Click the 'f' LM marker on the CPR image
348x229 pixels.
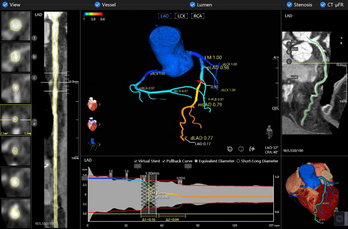(x=289, y=44)
